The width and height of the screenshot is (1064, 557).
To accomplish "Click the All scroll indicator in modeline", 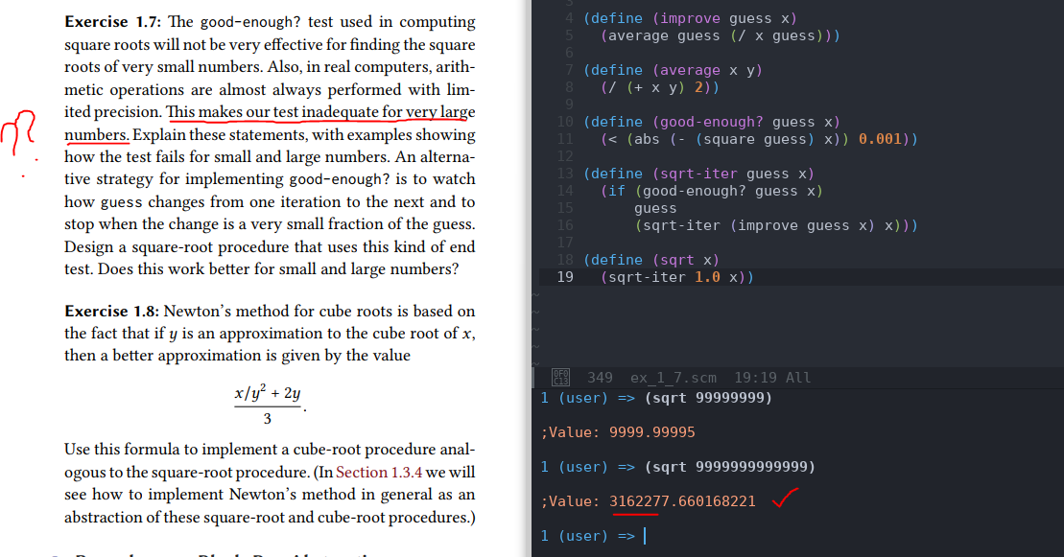I will [x=798, y=378].
